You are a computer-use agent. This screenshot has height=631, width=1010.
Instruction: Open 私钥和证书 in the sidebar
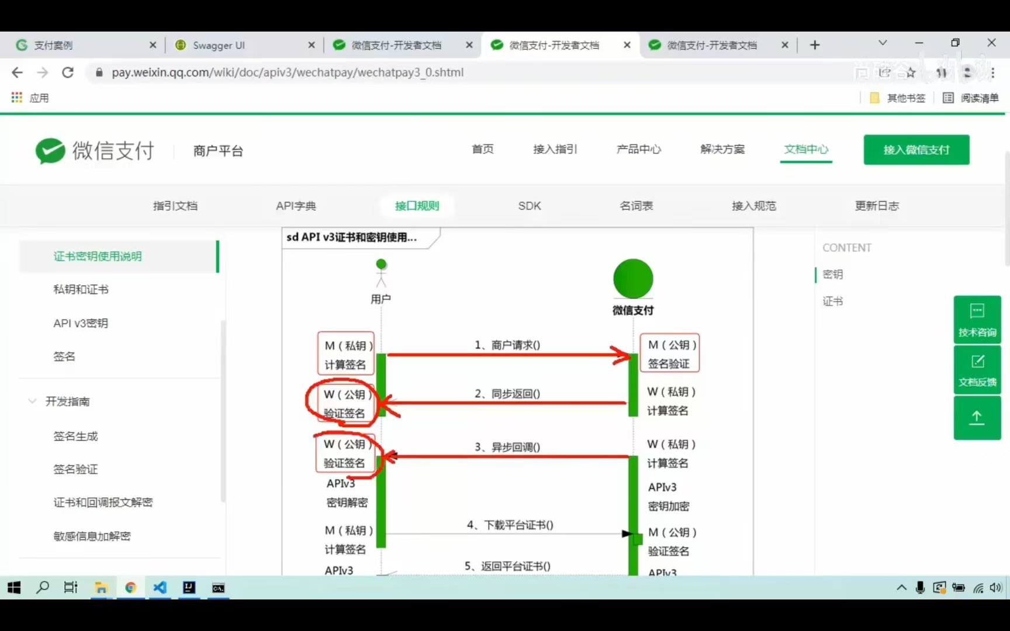81,289
